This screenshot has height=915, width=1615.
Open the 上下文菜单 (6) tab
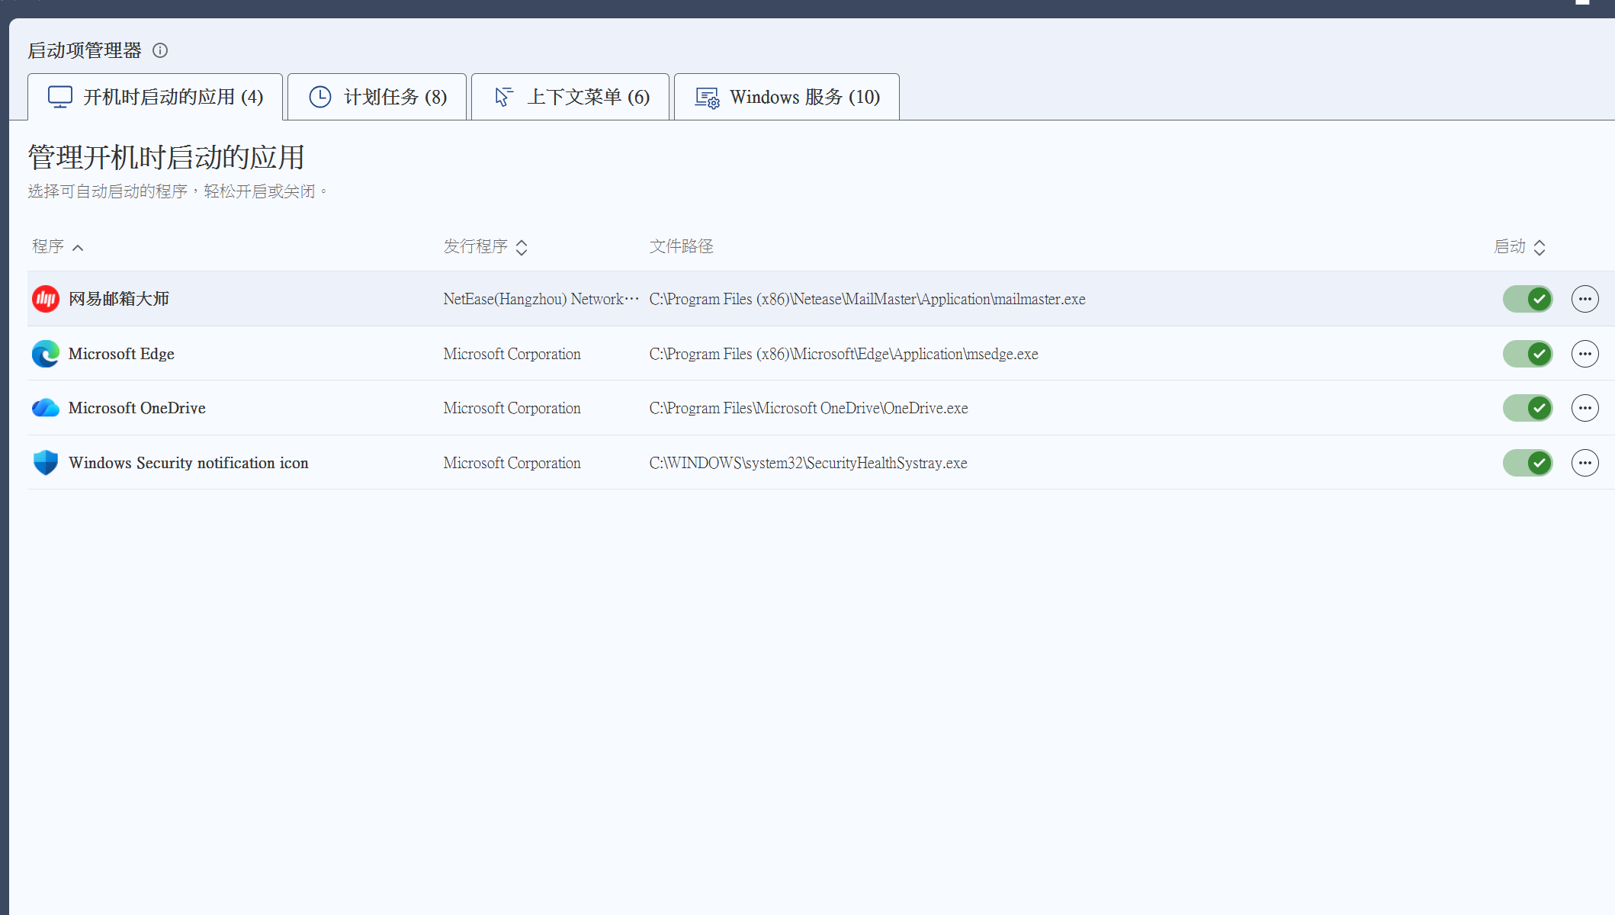(x=570, y=97)
